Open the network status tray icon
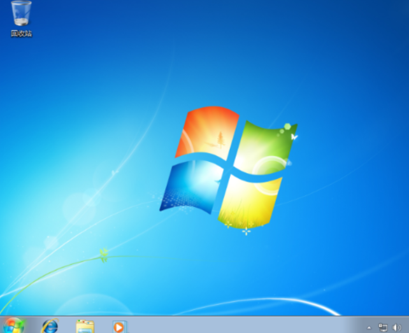The height and width of the screenshot is (333, 409). (x=383, y=327)
